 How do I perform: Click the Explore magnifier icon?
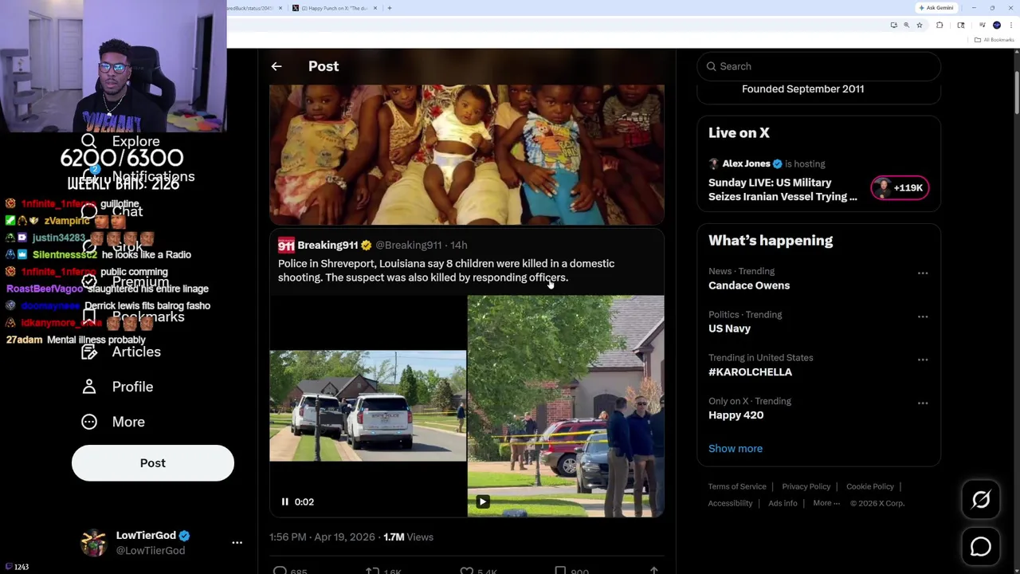[89, 141]
